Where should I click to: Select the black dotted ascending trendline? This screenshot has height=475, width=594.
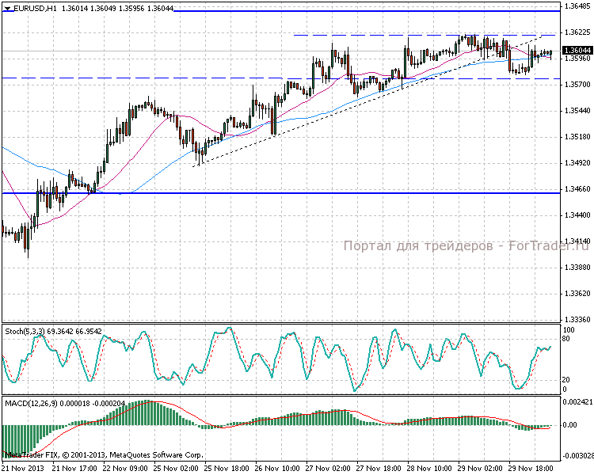367,101
